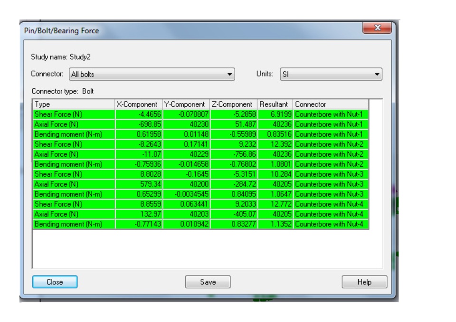Click the X-Component column header

(138, 104)
